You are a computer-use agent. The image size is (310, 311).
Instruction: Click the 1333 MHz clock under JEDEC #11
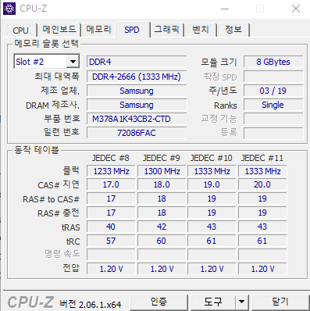click(262, 171)
